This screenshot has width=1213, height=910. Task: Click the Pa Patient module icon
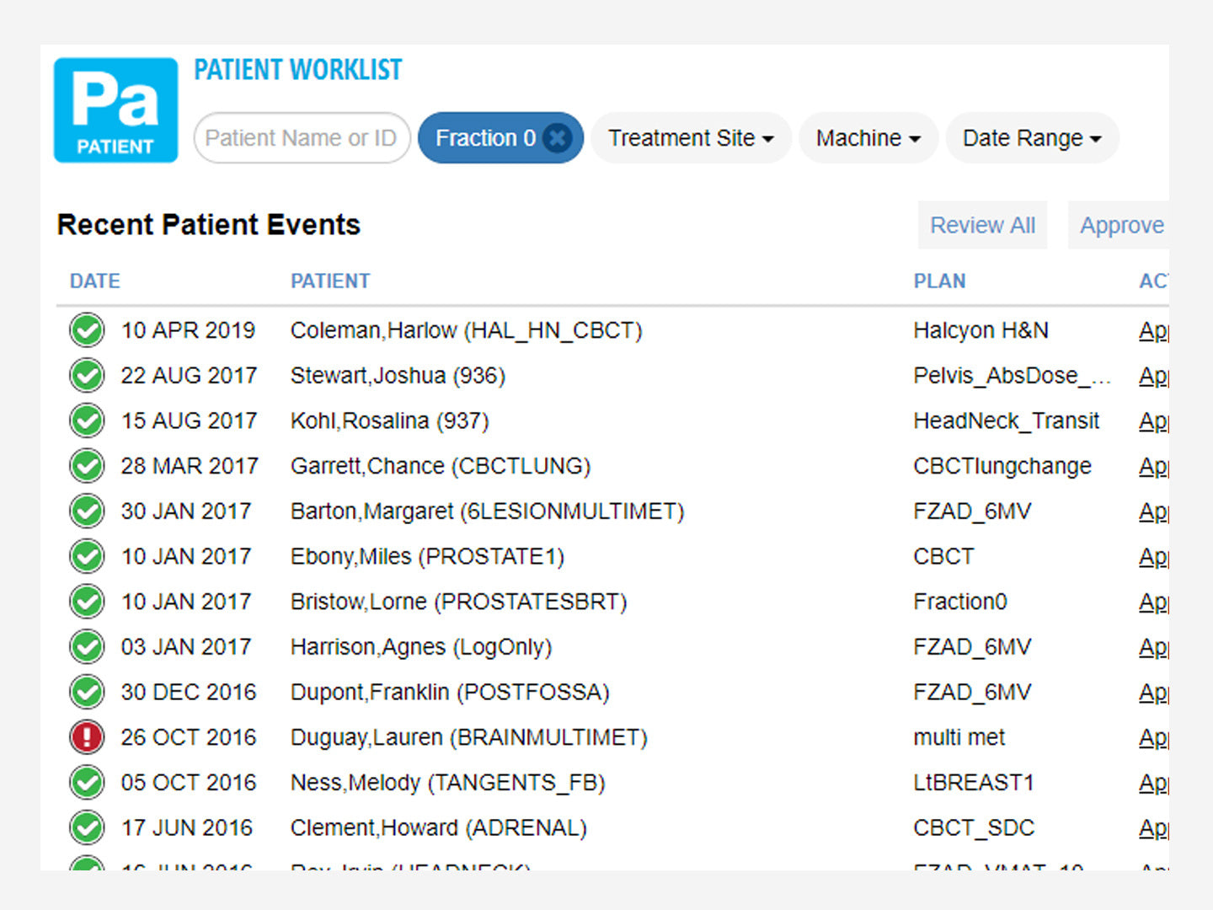coord(115,110)
